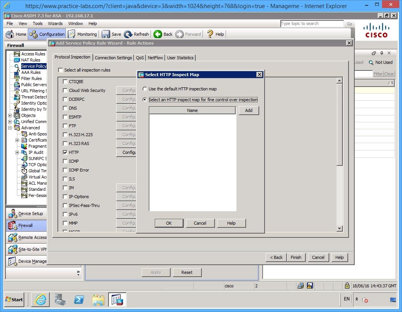Click Finish in the Rule Actions wizard
Viewport: 402px width, 312px height.
296,257
